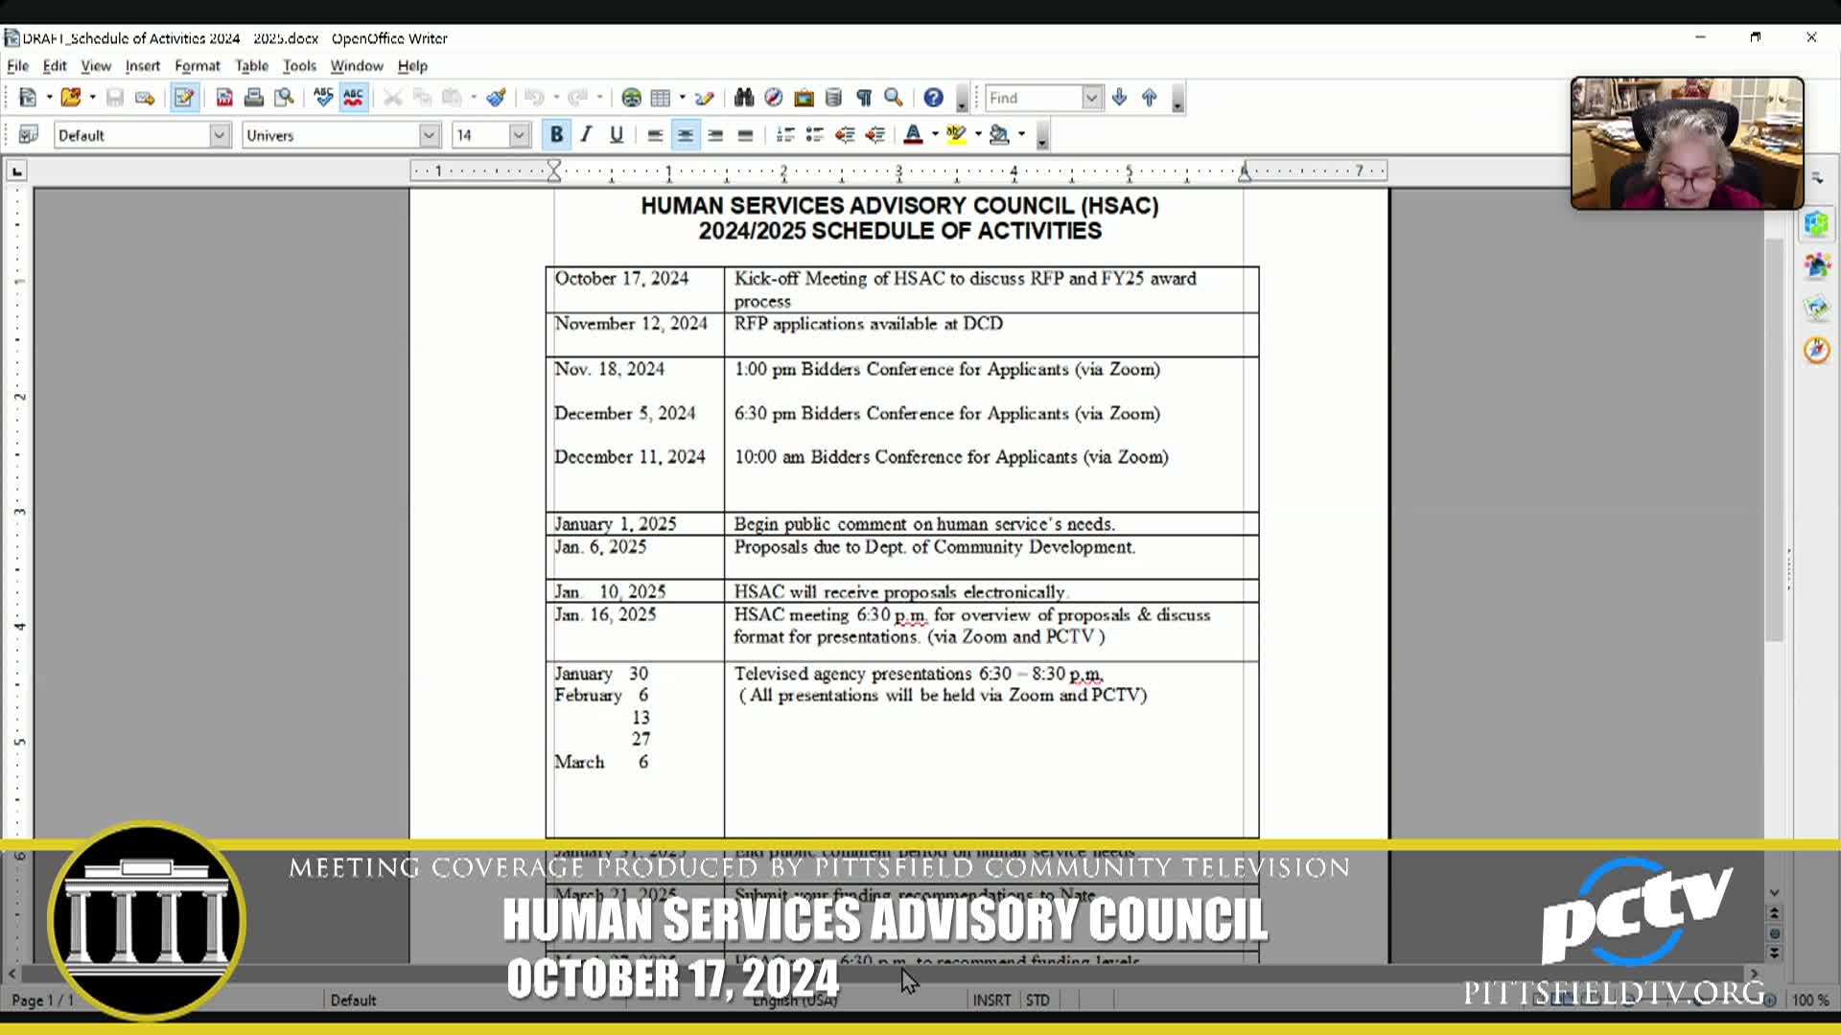
Task: Run Spelling and Grammar check icon
Action: click(323, 98)
